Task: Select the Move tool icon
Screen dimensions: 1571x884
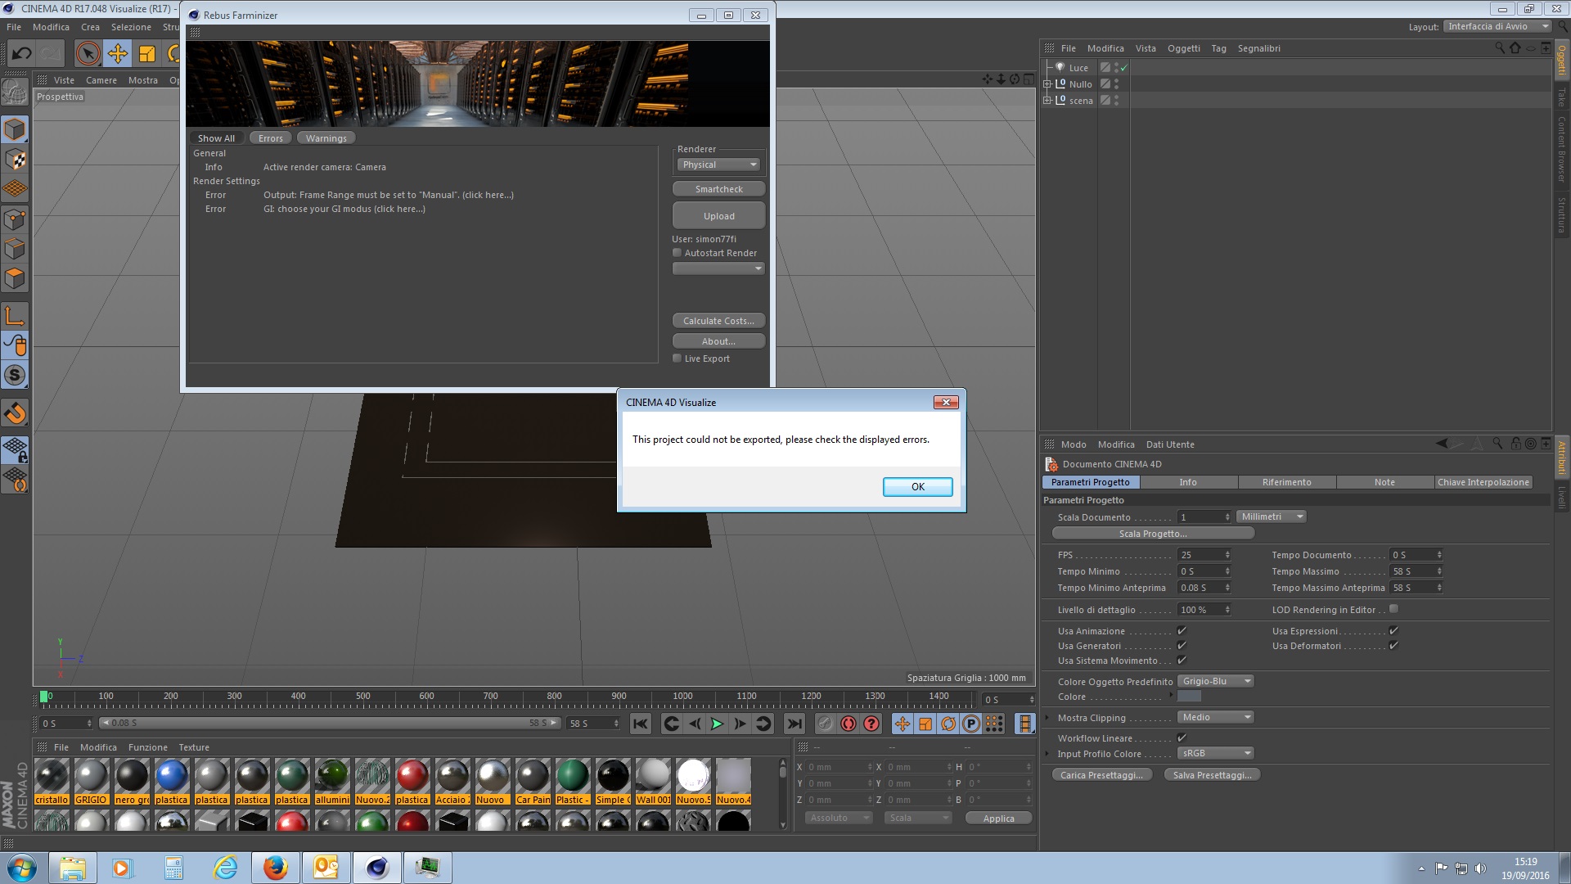Action: (x=117, y=54)
